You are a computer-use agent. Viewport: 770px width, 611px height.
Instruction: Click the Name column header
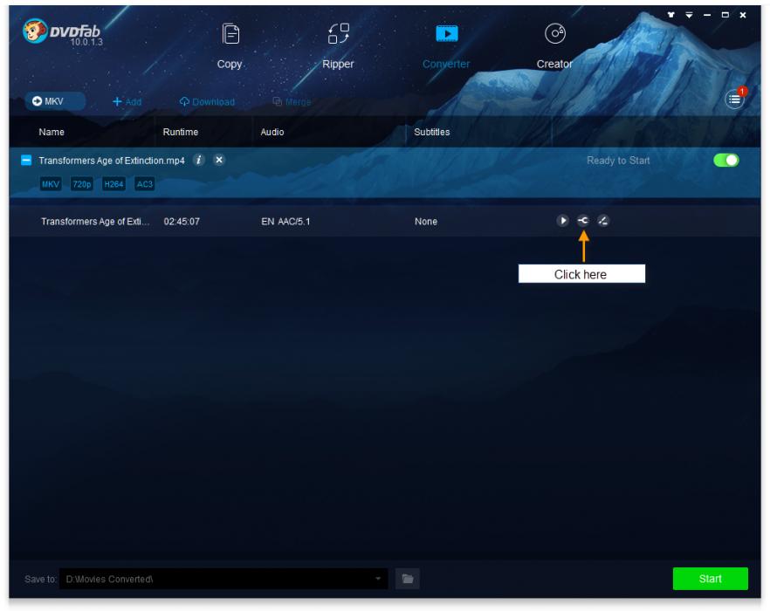point(52,132)
